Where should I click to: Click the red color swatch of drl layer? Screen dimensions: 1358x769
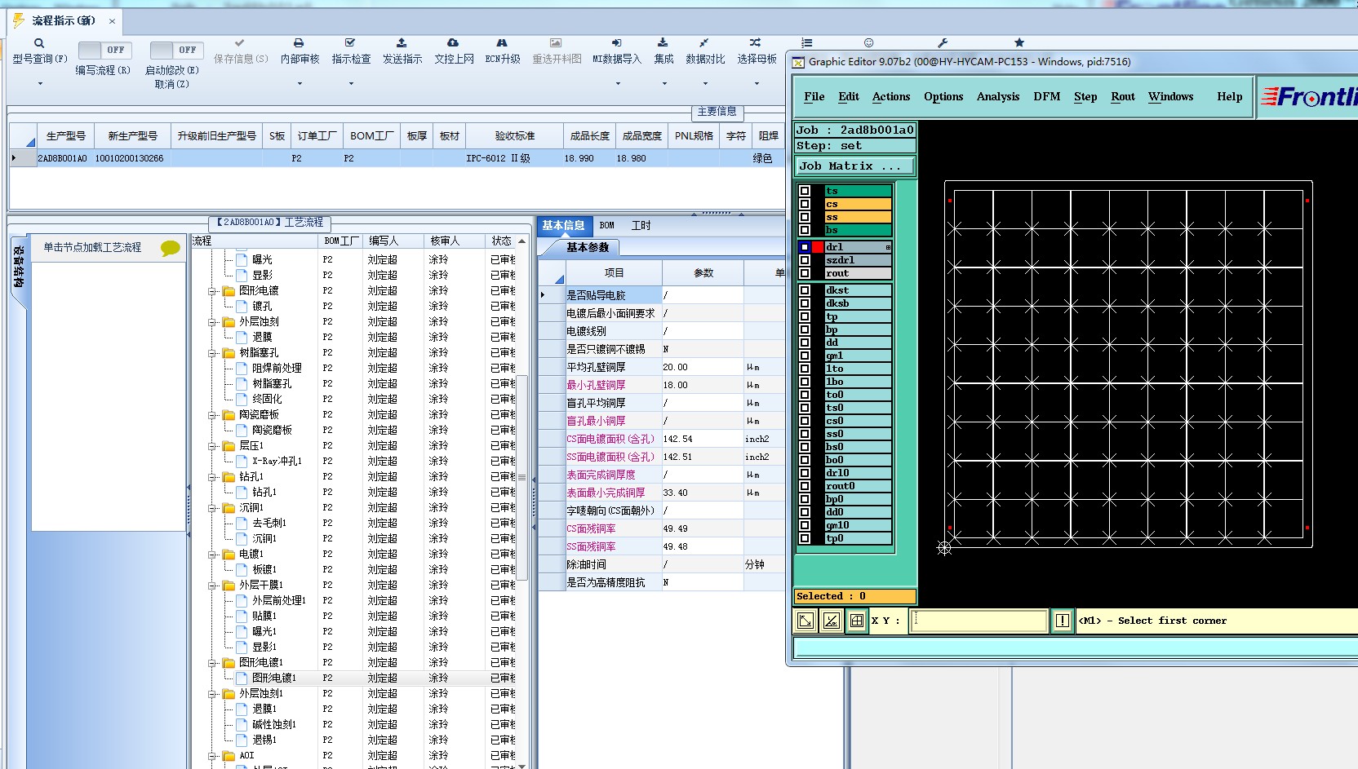point(818,247)
